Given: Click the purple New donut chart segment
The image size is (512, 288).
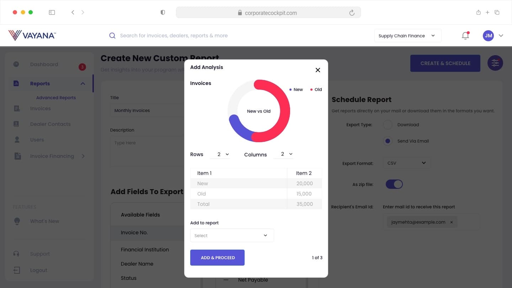Looking at the screenshot, I should click(240, 129).
